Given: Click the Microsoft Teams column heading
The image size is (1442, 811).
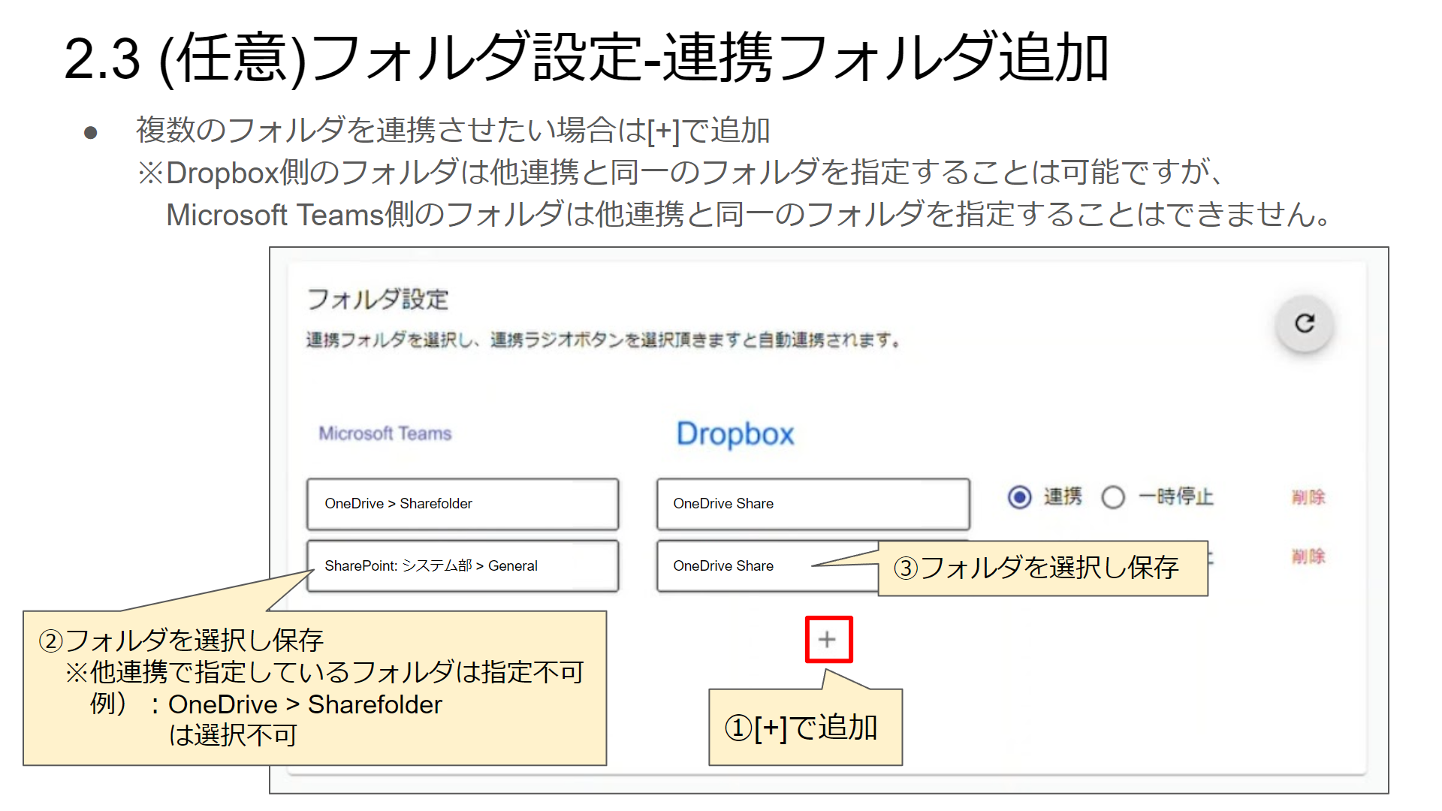Looking at the screenshot, I should point(385,433).
